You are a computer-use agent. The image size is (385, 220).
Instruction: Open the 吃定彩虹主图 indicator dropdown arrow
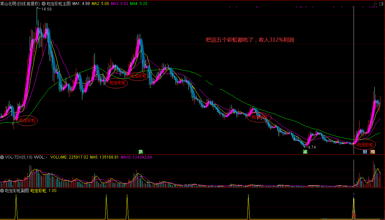(x=44, y=4)
